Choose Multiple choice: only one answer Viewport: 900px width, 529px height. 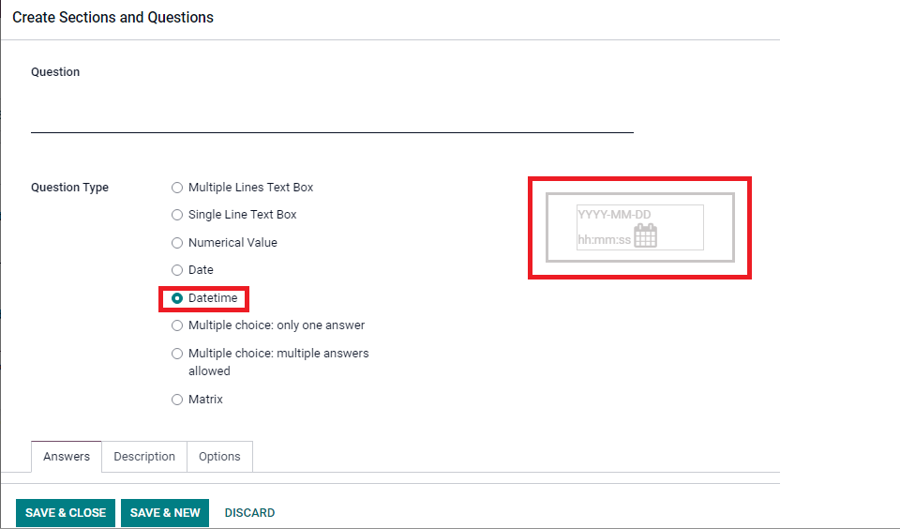click(177, 325)
